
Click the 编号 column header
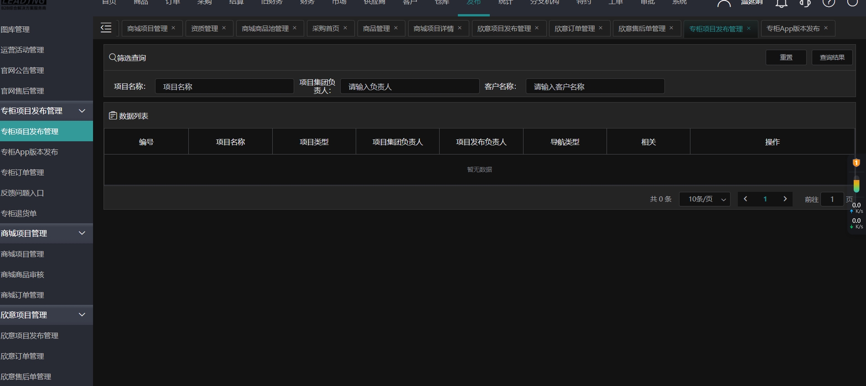click(x=146, y=142)
